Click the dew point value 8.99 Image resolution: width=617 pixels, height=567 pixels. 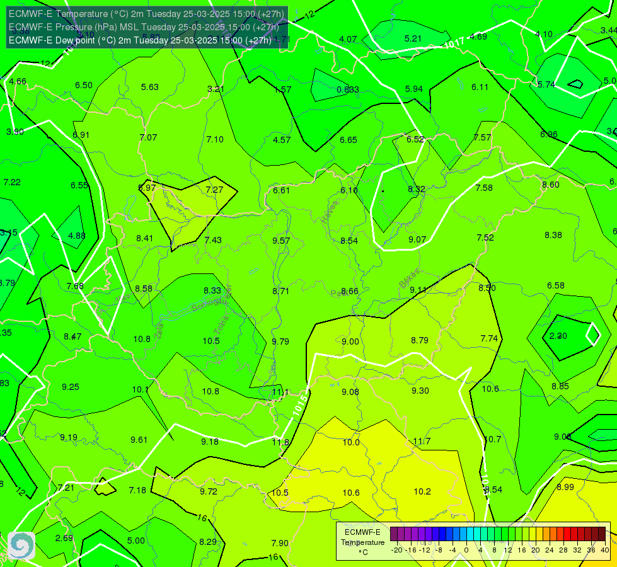click(x=565, y=487)
